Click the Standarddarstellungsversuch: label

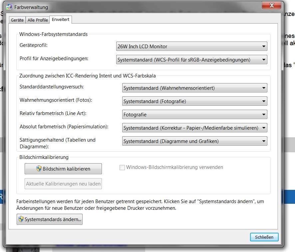(x=52, y=87)
